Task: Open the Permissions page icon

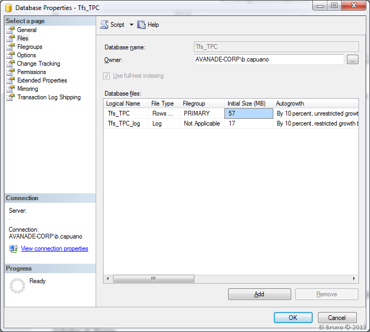Action: [x=11, y=72]
